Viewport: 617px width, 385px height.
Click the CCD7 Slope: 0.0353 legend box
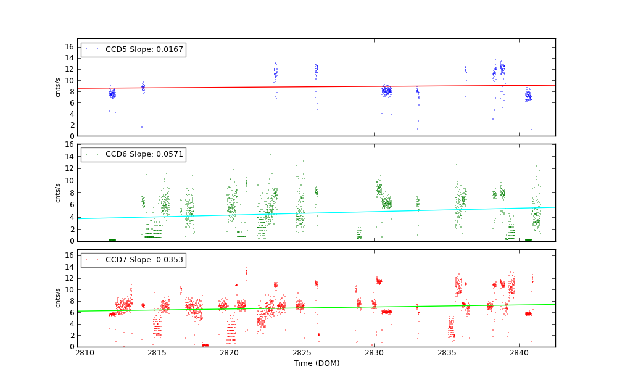click(x=133, y=260)
